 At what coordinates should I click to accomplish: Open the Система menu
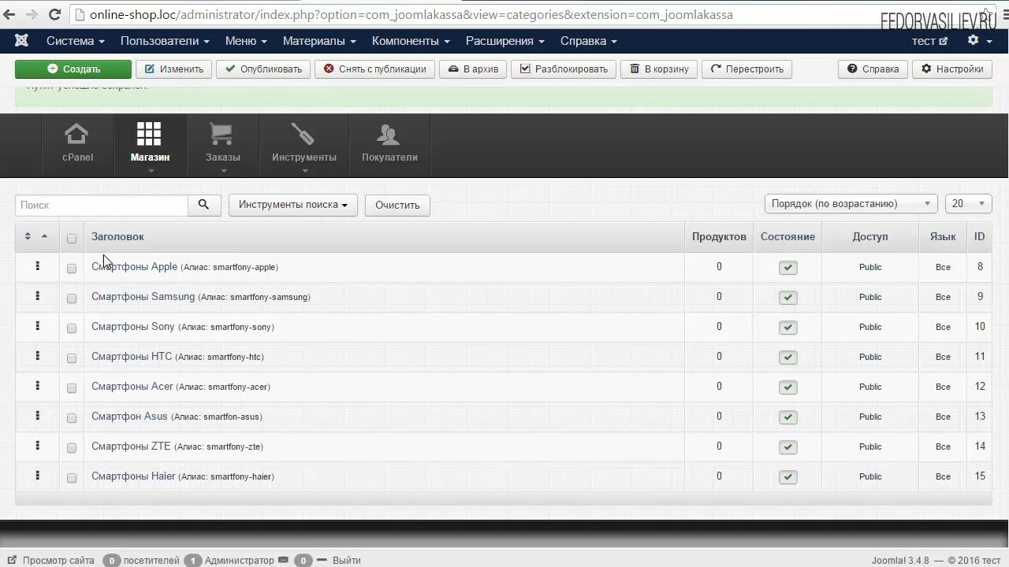tap(75, 41)
